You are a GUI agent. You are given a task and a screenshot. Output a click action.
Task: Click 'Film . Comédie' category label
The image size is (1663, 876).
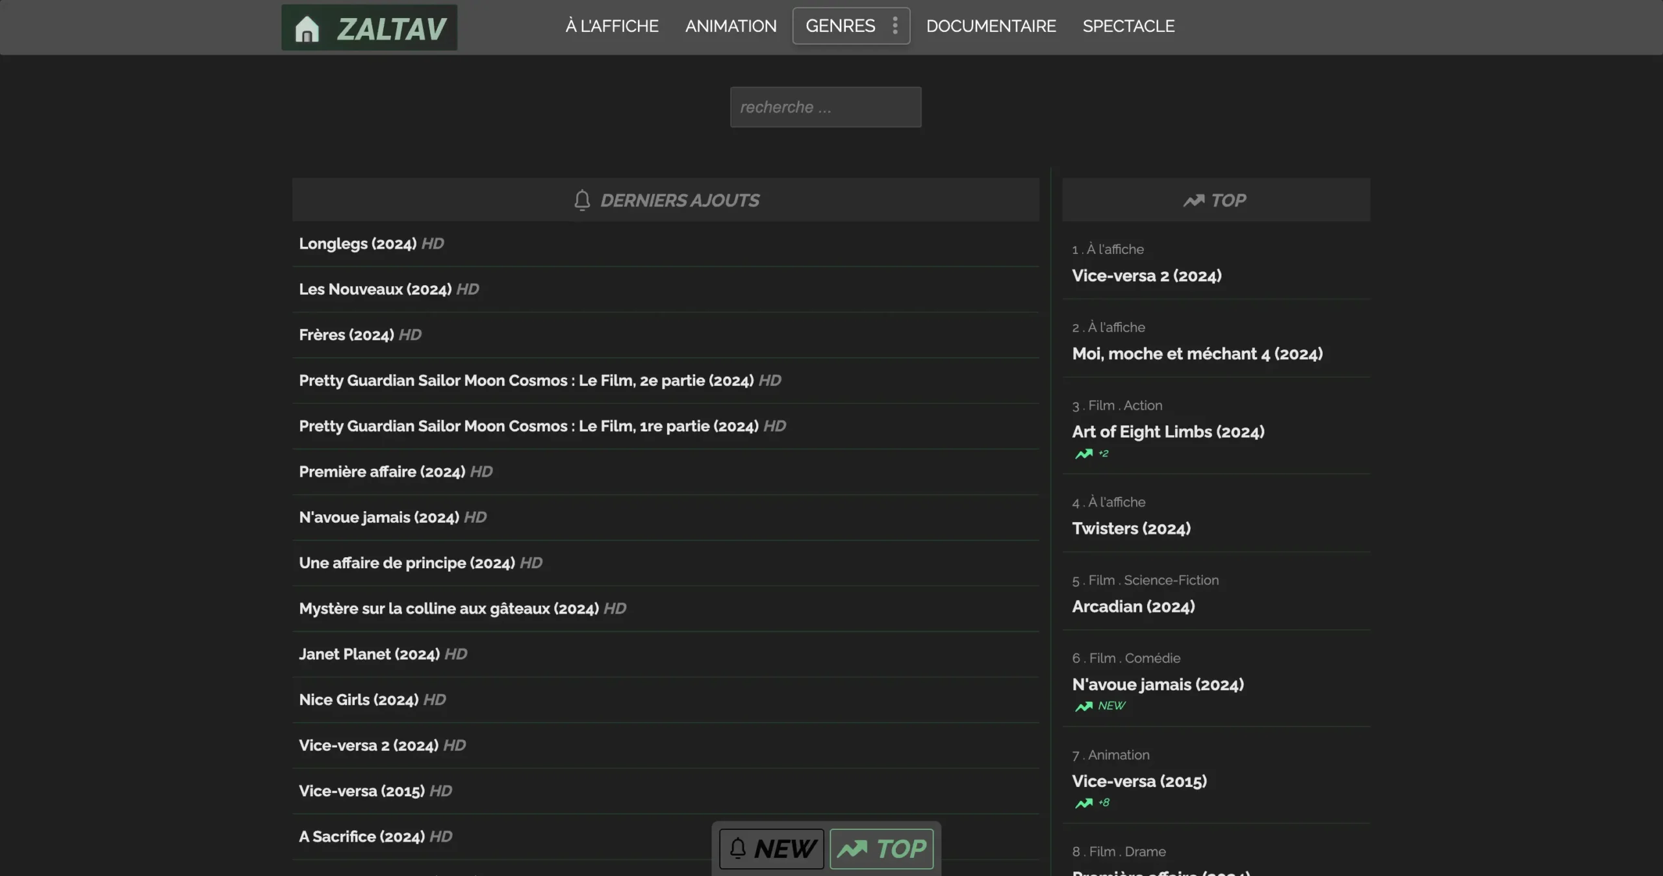pyautogui.click(x=1135, y=658)
